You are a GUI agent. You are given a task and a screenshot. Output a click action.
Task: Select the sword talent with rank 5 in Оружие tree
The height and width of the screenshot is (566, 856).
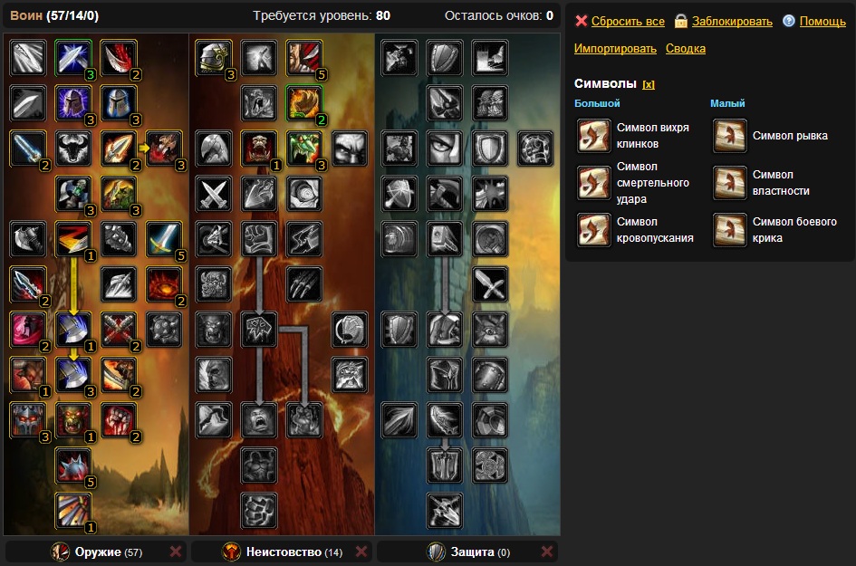point(163,239)
